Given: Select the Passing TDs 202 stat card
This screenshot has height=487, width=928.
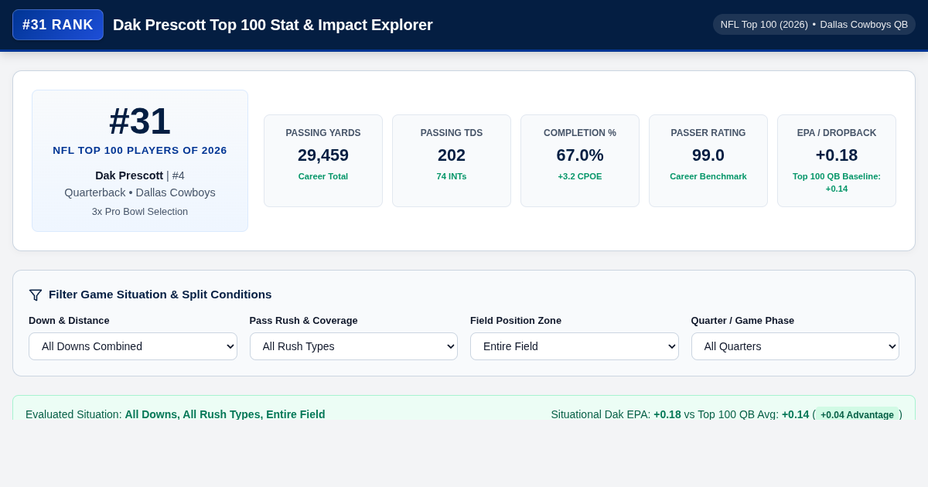Looking at the screenshot, I should point(452,161).
